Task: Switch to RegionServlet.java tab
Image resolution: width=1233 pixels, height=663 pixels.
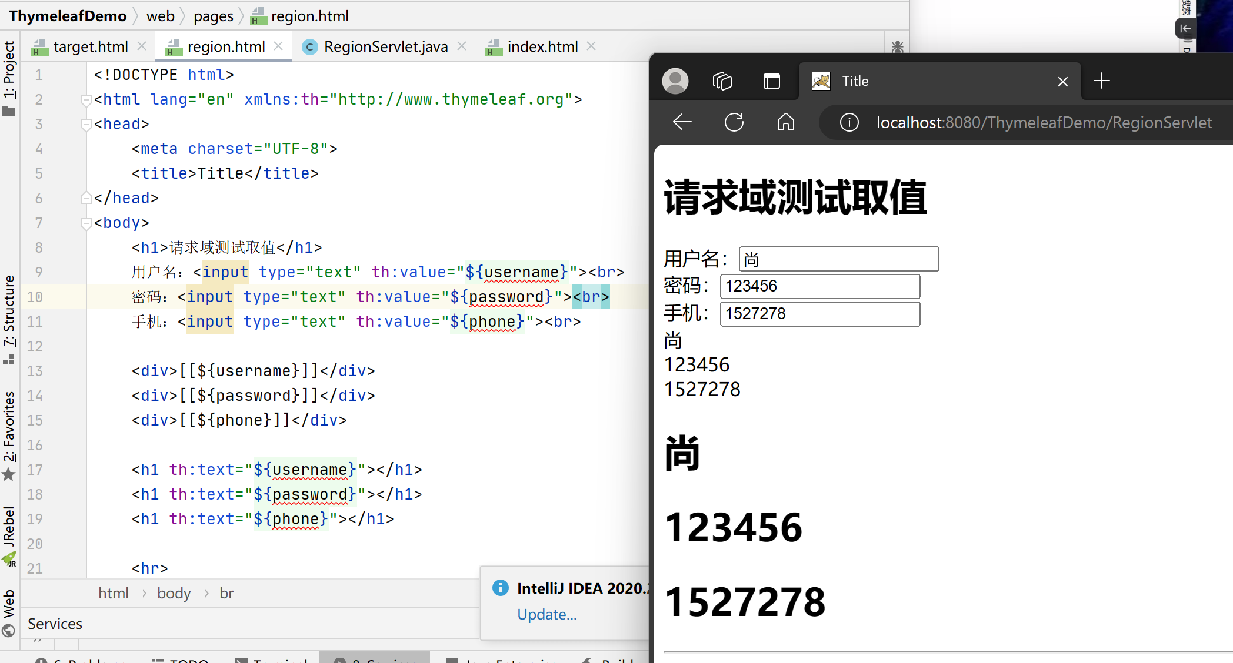Action: coord(385,47)
